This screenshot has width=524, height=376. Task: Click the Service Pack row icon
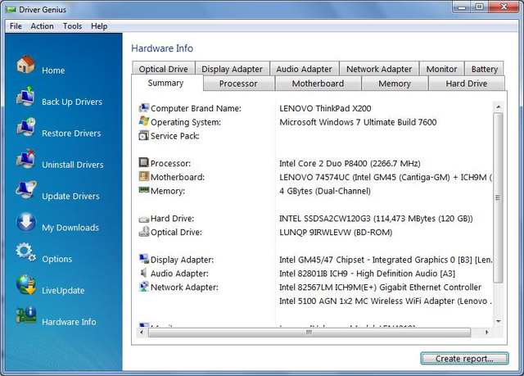point(144,135)
